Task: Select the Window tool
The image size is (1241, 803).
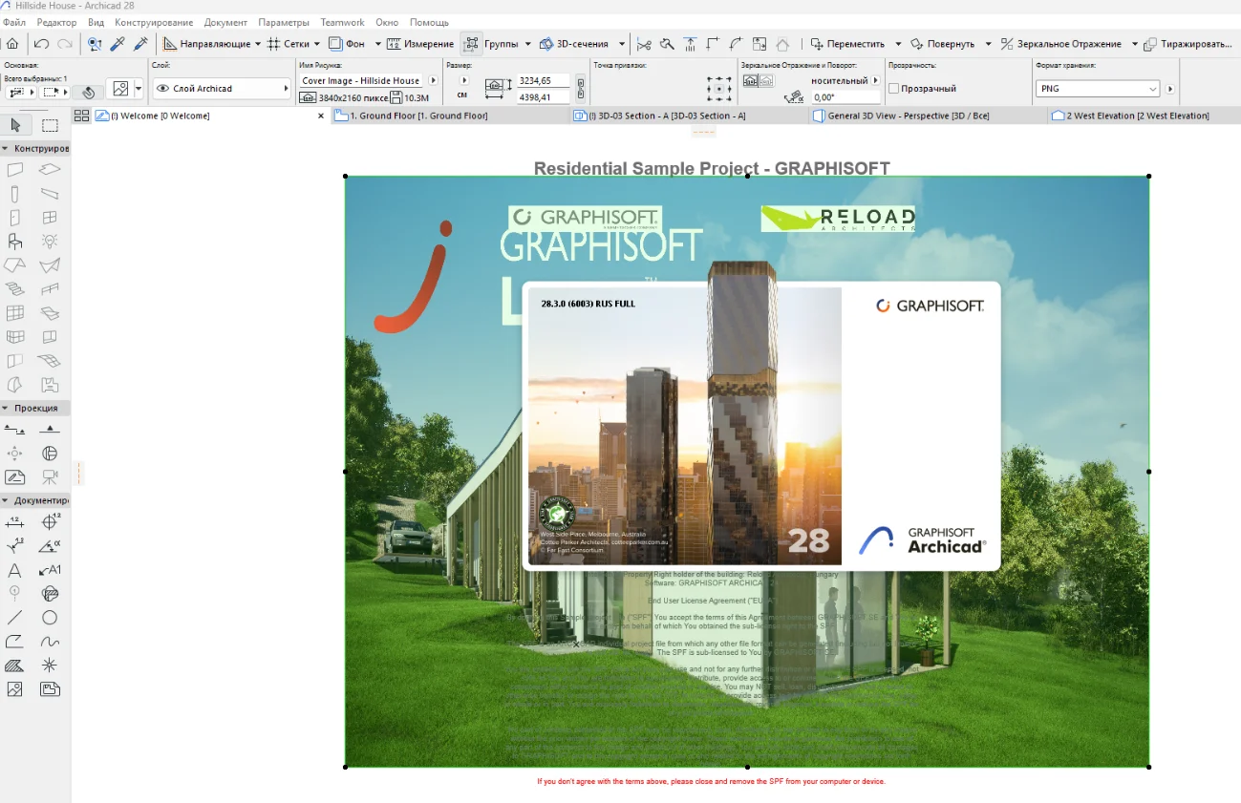Action: [x=50, y=218]
